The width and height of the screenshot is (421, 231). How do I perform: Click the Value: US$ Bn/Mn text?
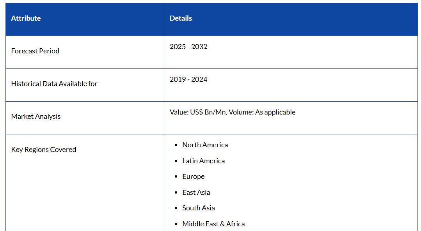pos(198,112)
